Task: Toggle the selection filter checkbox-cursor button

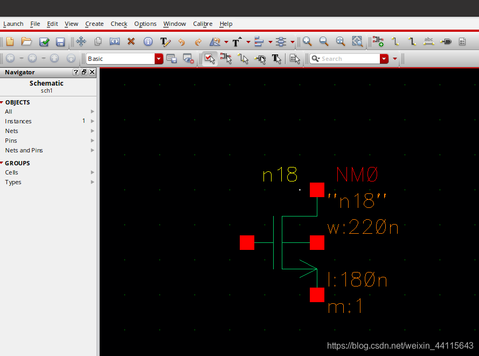Action: tap(210, 59)
